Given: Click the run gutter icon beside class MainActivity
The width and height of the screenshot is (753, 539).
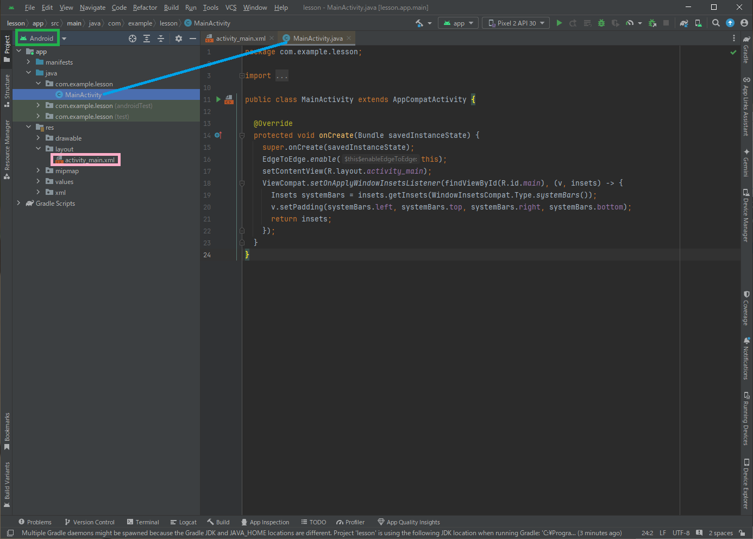Looking at the screenshot, I should (218, 99).
